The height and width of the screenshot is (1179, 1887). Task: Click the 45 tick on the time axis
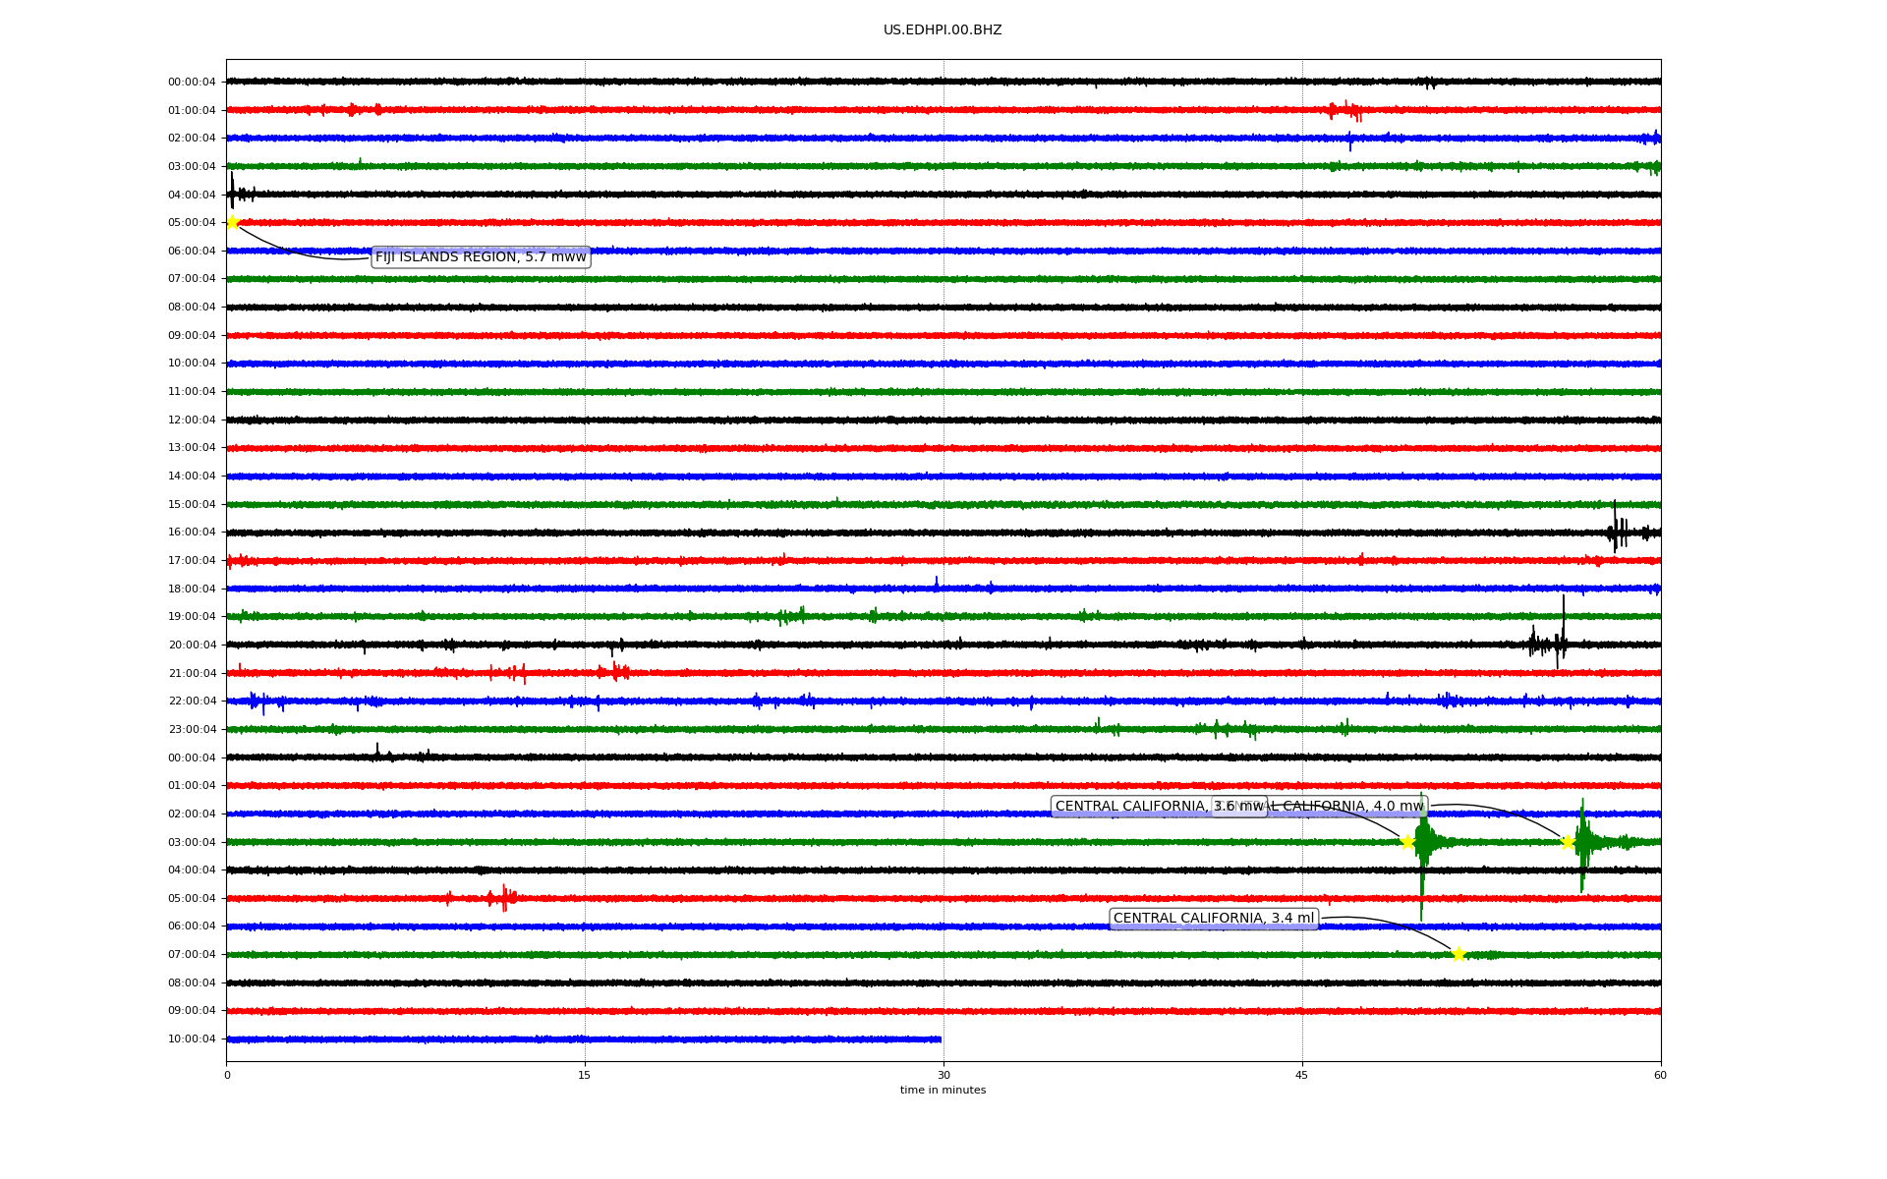(1302, 1075)
